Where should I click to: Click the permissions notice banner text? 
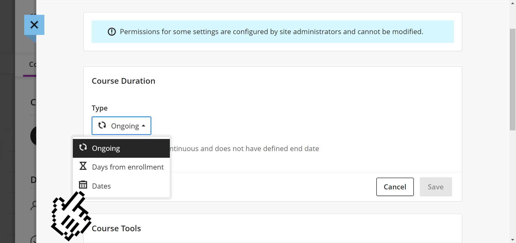click(271, 32)
